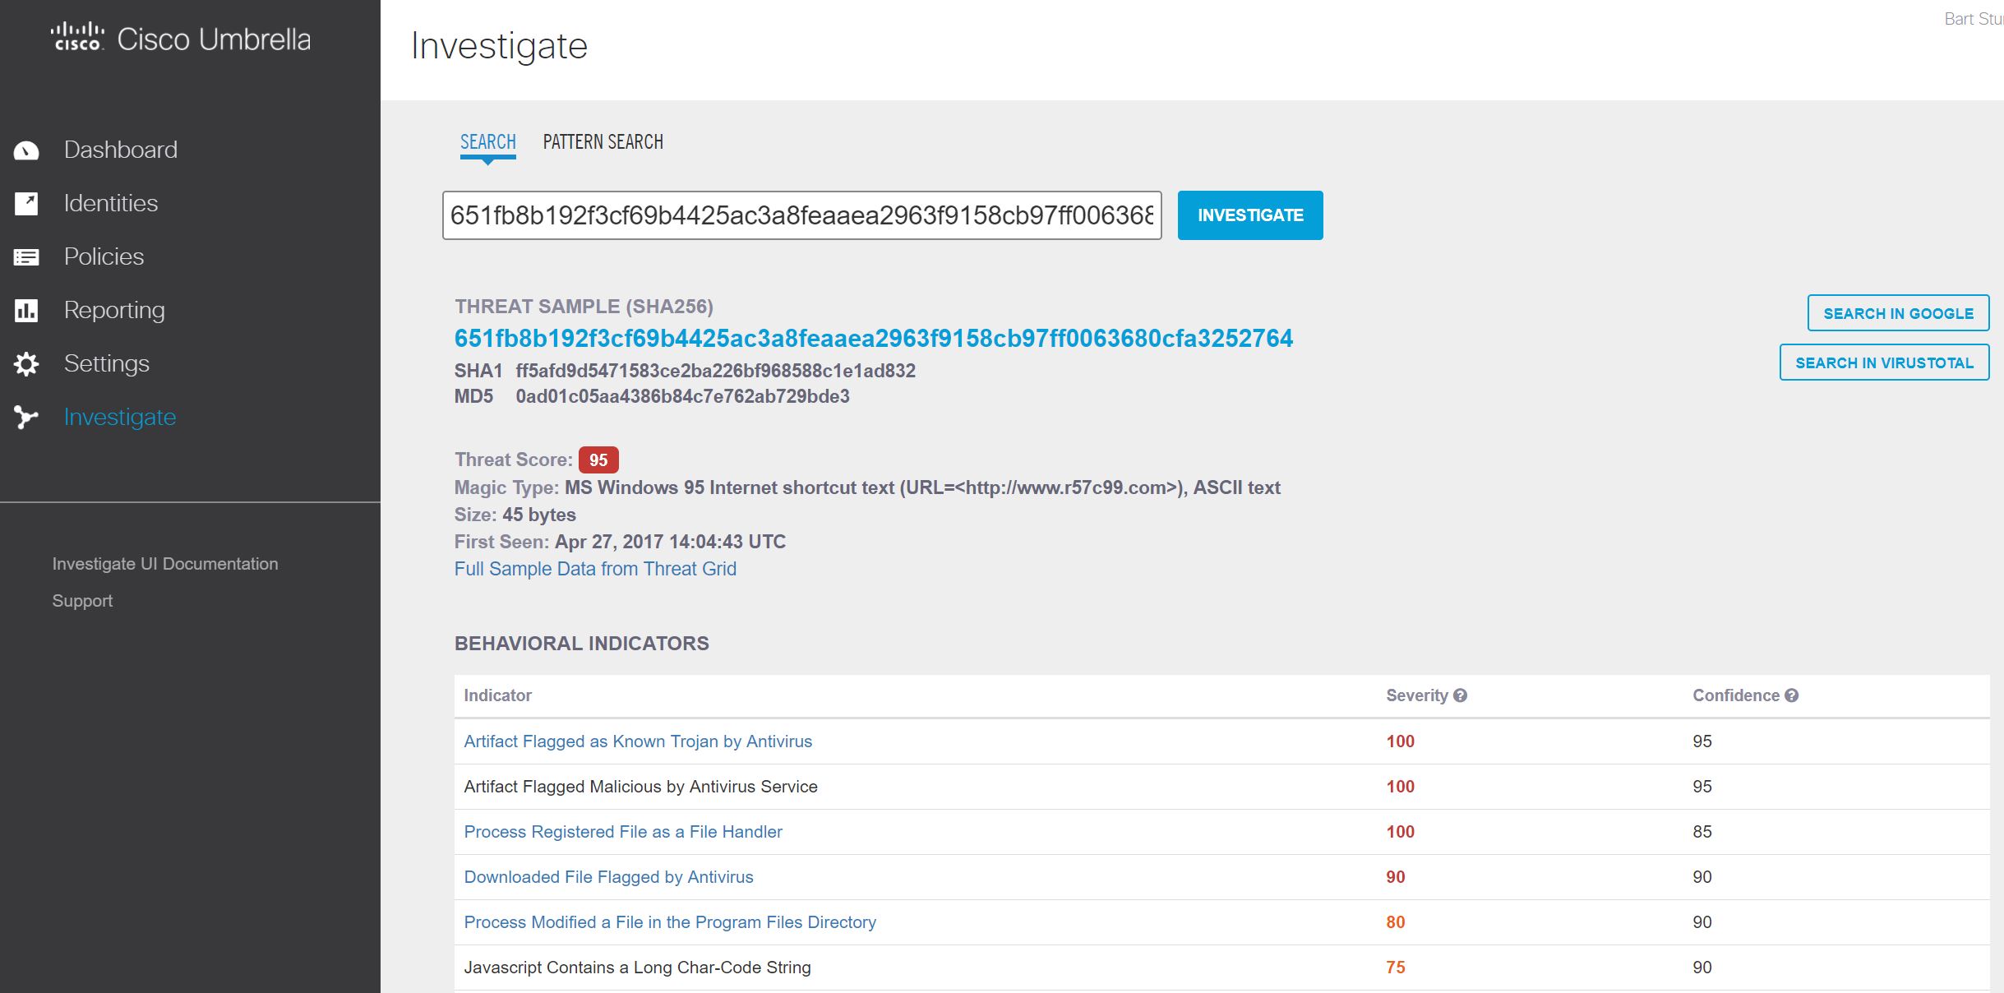Click the Investigate node icon in sidebar
Screen dimensions: 2004x993
pos(26,418)
